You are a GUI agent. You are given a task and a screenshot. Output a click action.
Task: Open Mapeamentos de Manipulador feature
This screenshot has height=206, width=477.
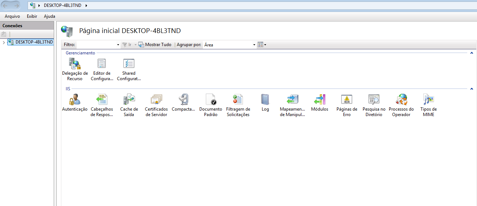pos(292,105)
